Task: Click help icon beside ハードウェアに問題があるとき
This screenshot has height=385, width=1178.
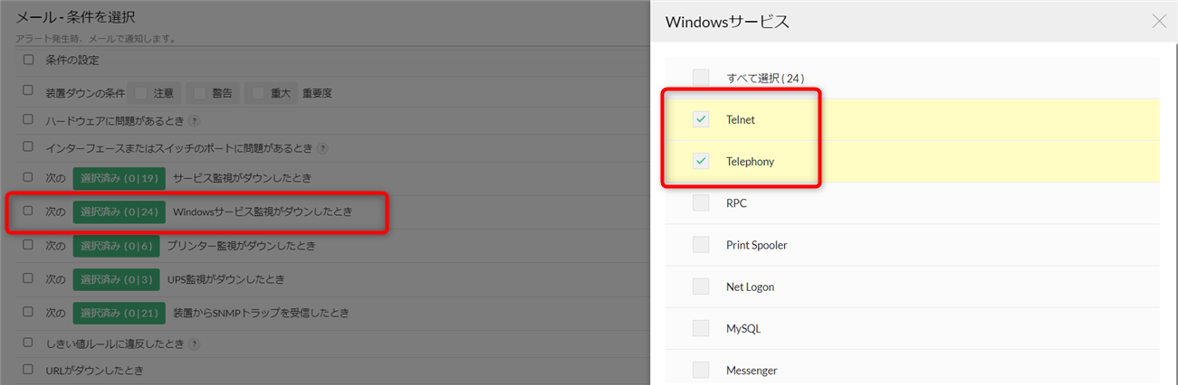Action: 194,120
